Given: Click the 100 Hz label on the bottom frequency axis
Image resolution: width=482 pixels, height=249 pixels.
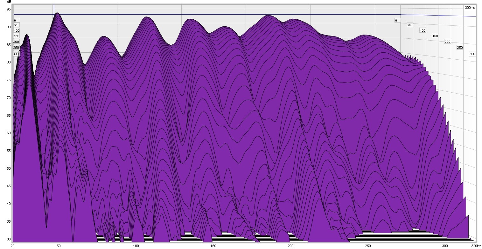Looking at the screenshot, I should pos(136,246).
